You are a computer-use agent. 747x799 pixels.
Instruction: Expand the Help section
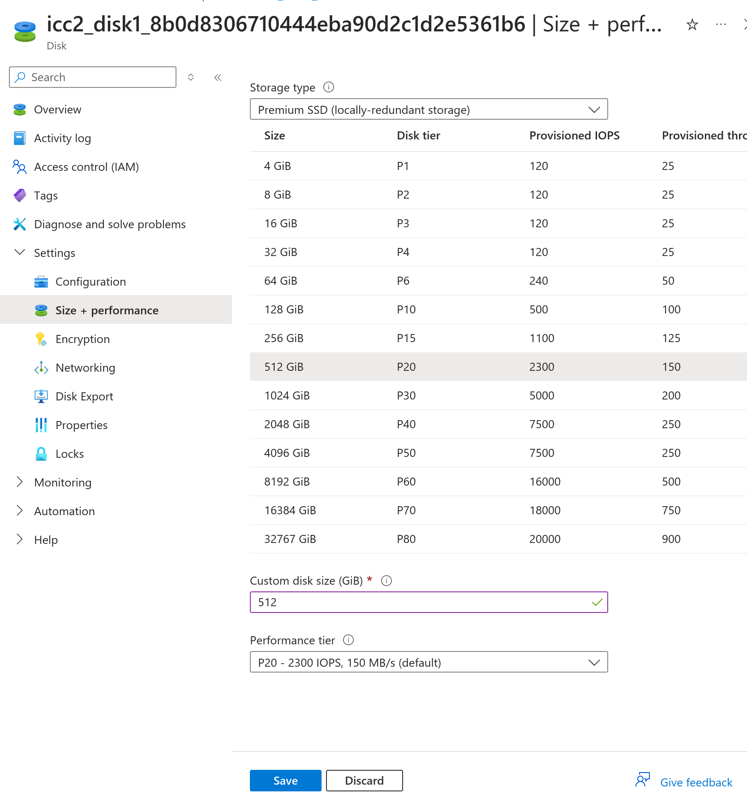point(20,539)
